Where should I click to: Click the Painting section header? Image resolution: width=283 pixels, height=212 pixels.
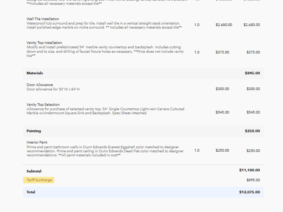pos(34,131)
